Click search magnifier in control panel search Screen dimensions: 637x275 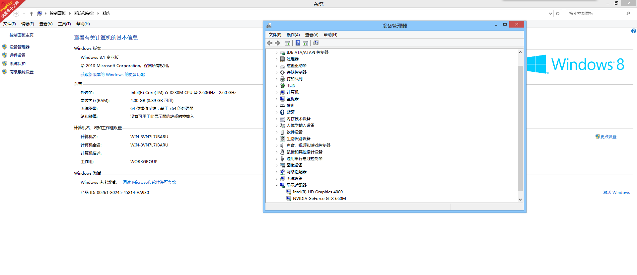tap(628, 14)
